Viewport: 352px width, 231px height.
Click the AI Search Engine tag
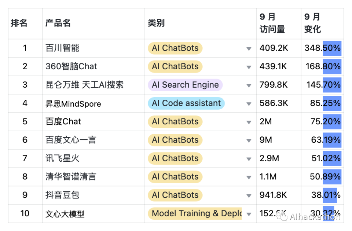[x=185, y=85]
